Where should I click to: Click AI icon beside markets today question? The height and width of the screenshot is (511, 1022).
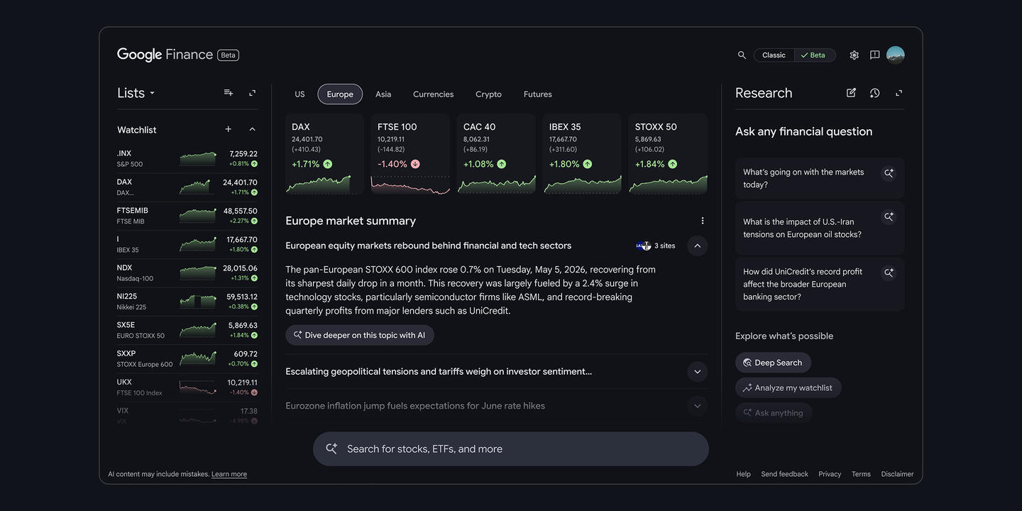(889, 173)
